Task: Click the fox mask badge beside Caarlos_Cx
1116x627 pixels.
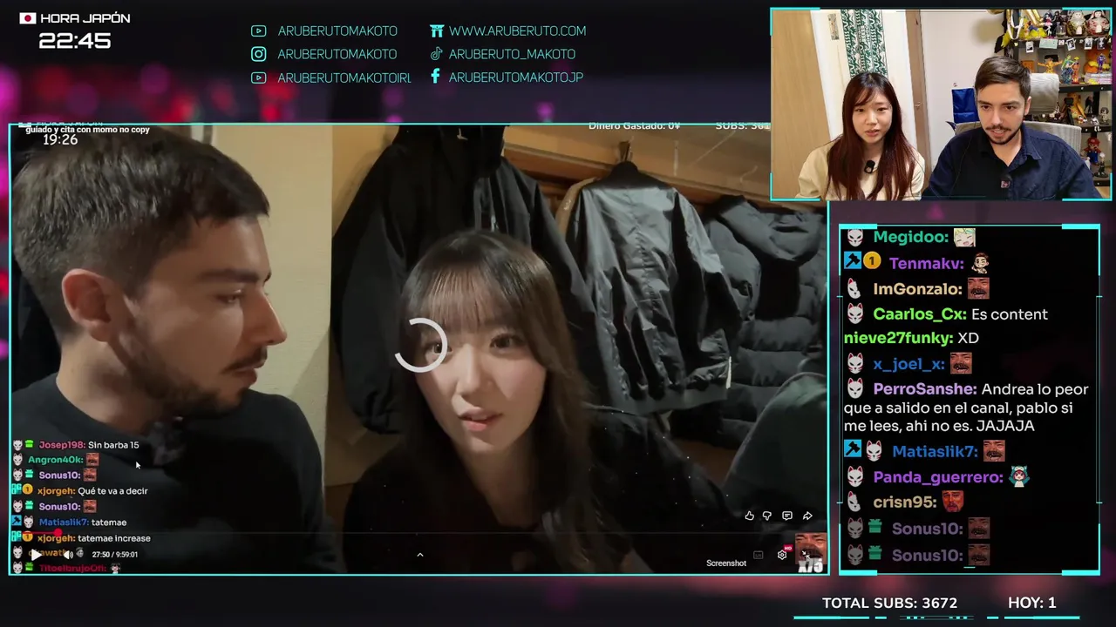Action: coord(855,313)
